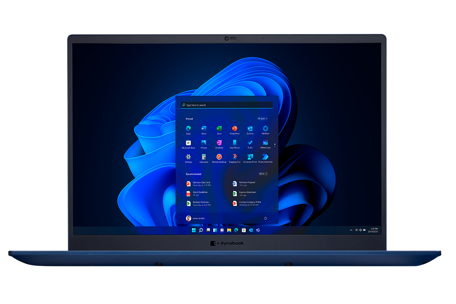Launch the Whiteboard app
This screenshot has width=456, height=304.
pos(265,143)
